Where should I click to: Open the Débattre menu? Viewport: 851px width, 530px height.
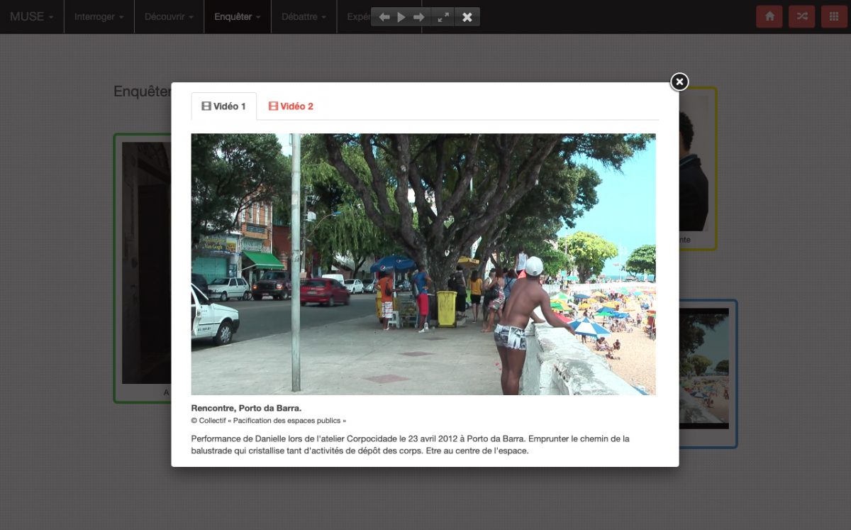[x=304, y=17]
